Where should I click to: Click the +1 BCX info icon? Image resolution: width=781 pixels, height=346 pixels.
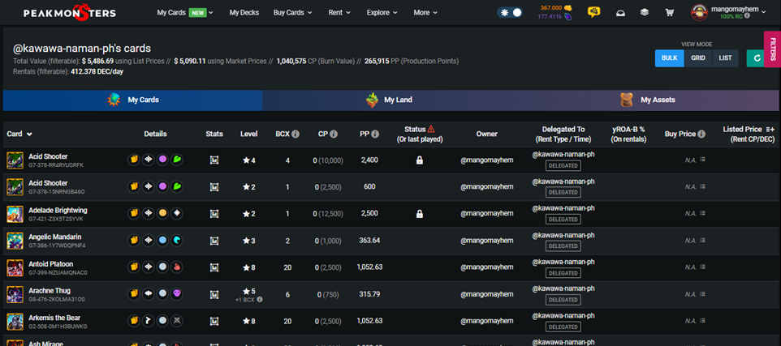(260, 299)
